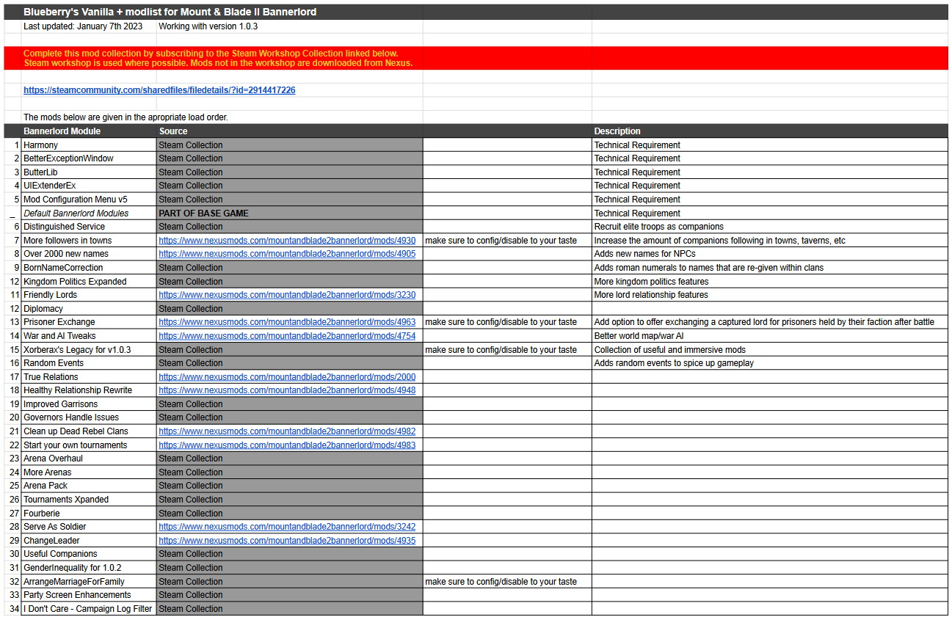Screen dimensions: 952x628
Task: Select the "Arena Pack" cell
Action: (89, 486)
